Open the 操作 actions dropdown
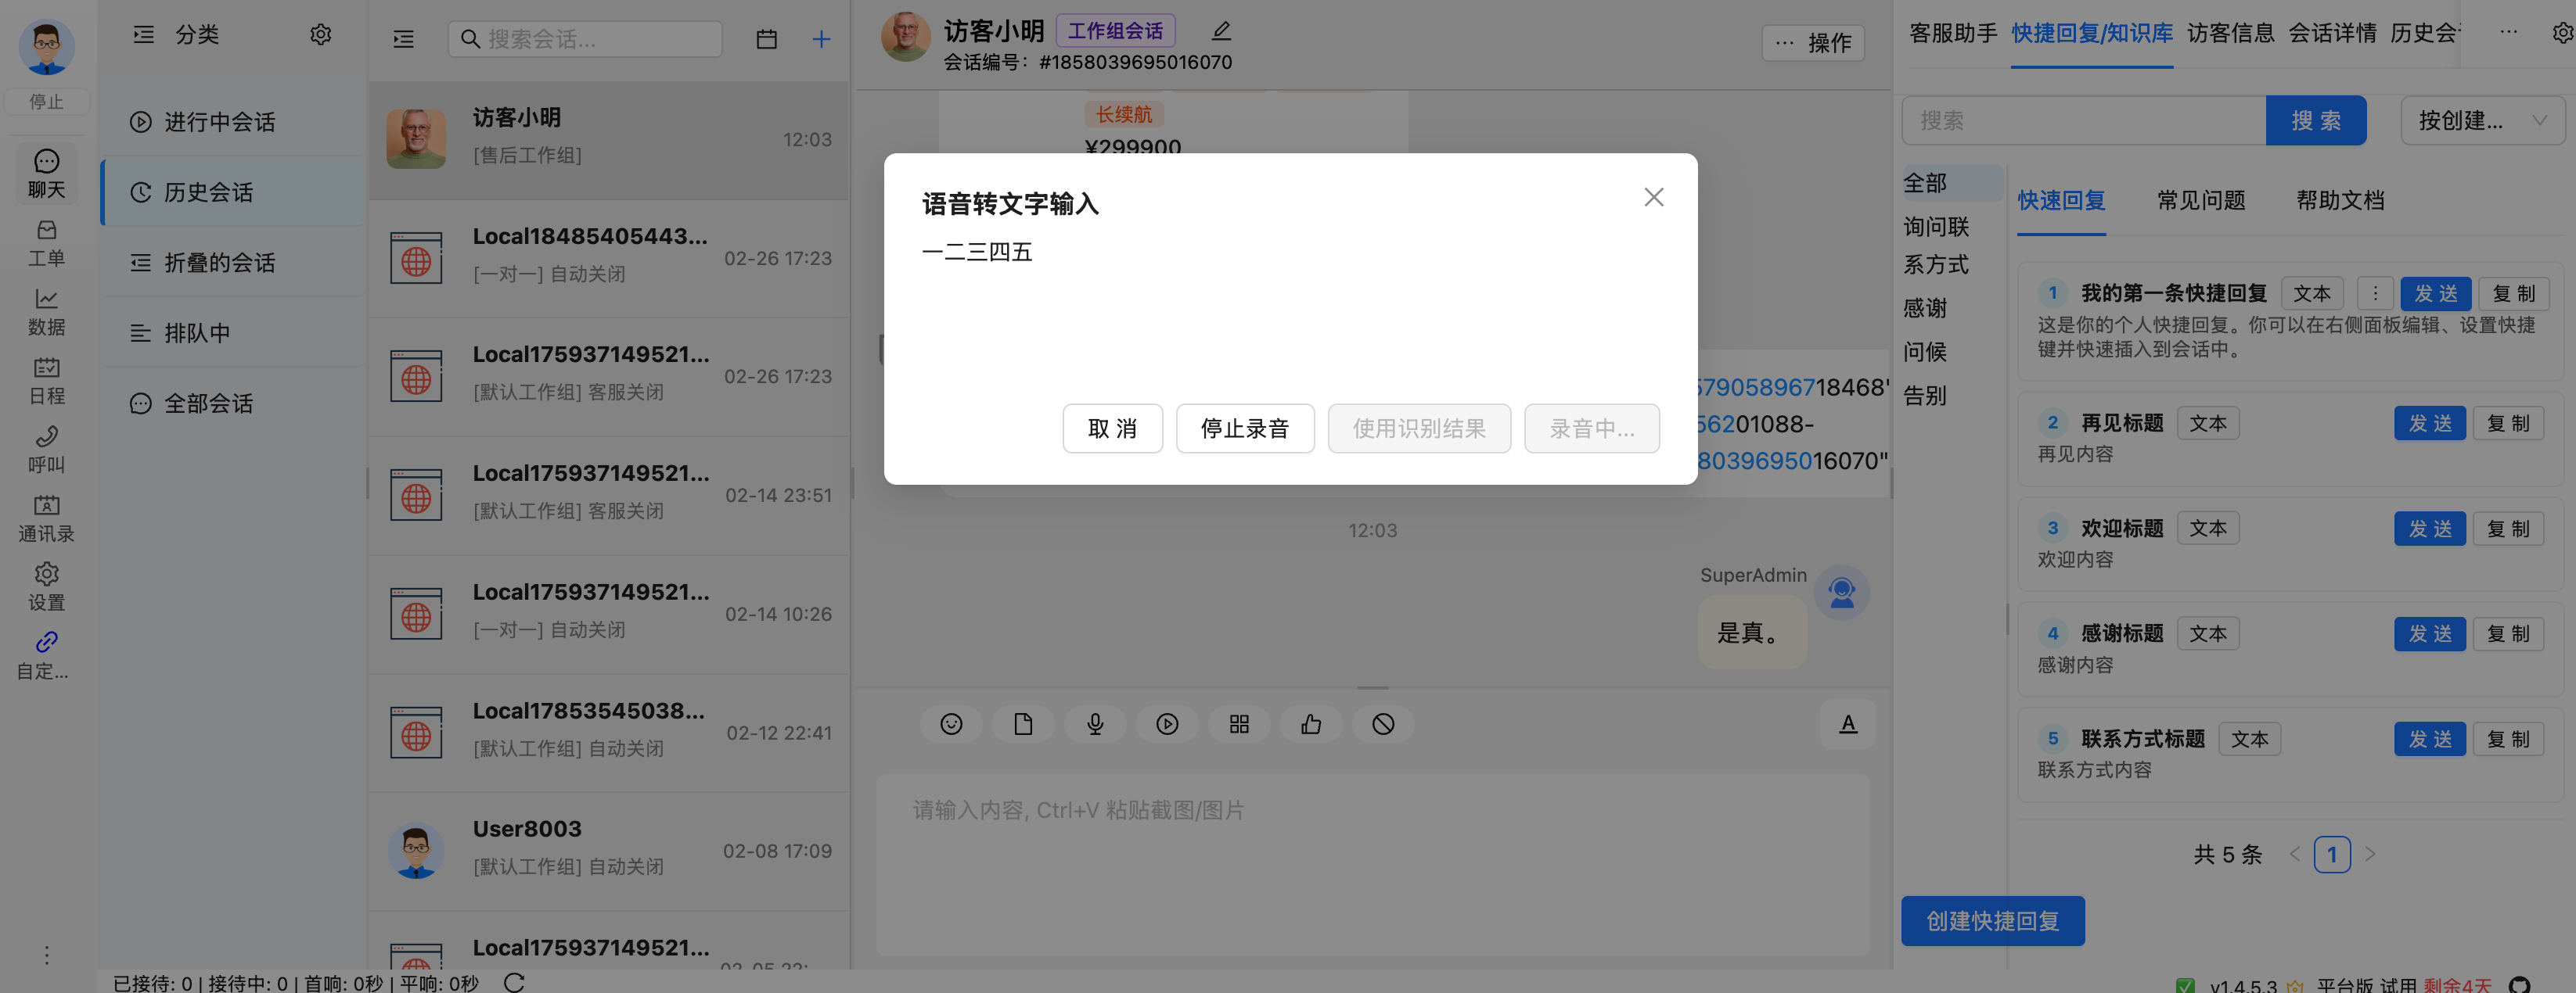This screenshot has height=993, width=2576. (1813, 43)
